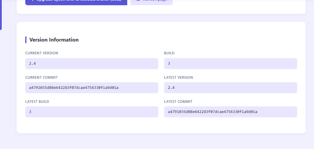Click the icon on the Upgrade button
314x149 pixels.
coord(32,1)
